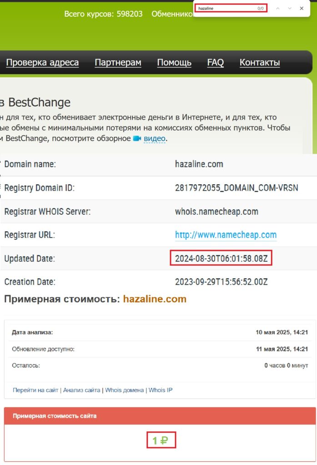Viewport: 317px width, 465px height.
Task: Click previous match arrow in find bar
Action: tap(278, 8)
